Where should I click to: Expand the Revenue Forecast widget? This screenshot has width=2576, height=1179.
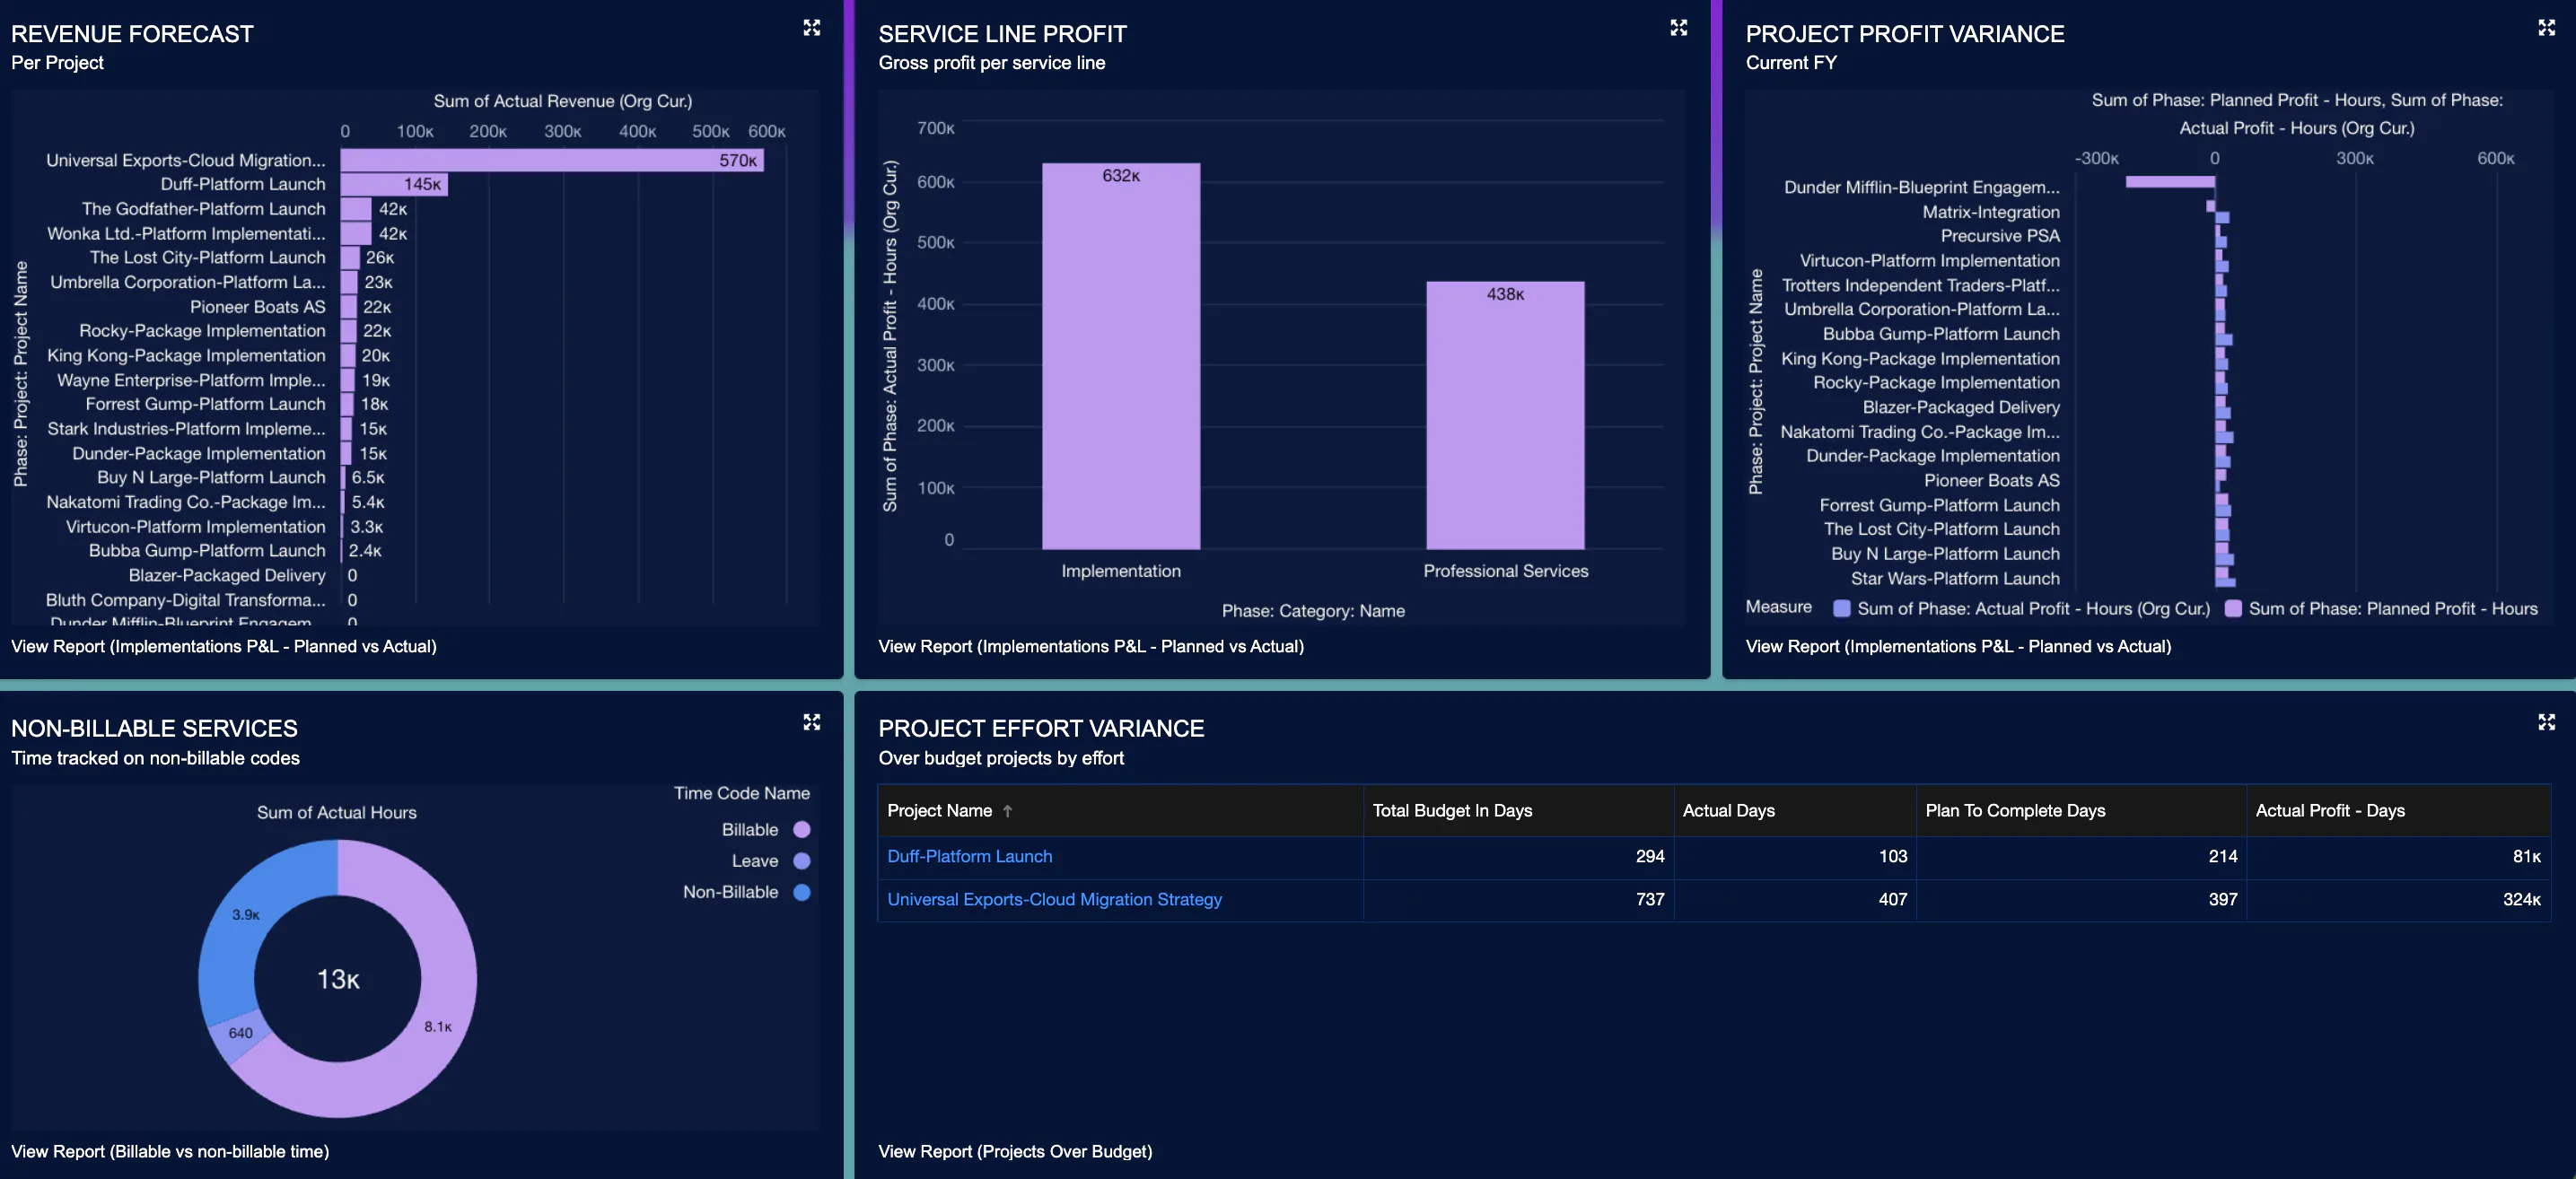click(x=811, y=28)
